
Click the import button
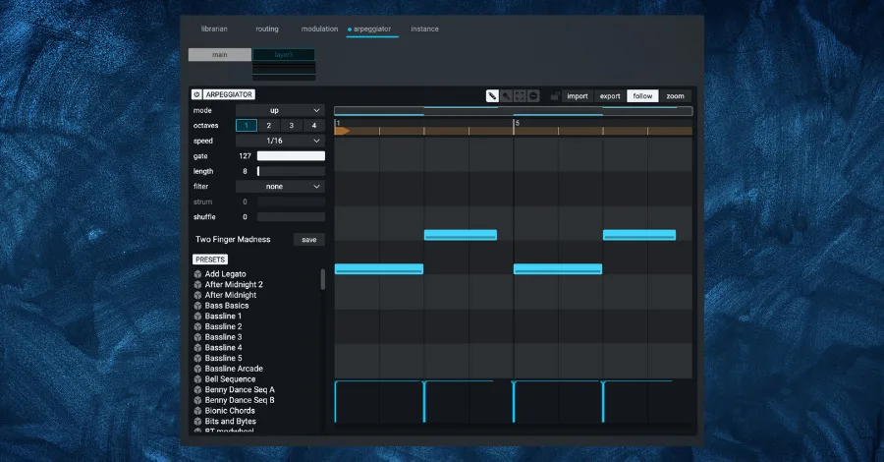(578, 96)
